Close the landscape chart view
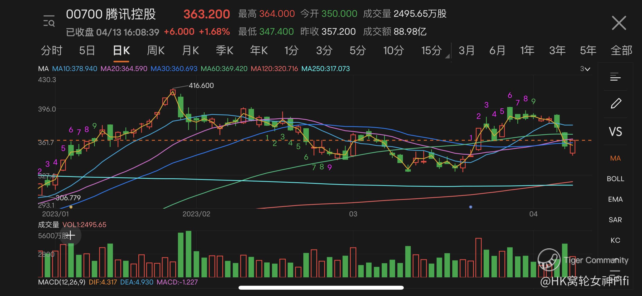Viewport: 642px width, 296px height. point(619,23)
